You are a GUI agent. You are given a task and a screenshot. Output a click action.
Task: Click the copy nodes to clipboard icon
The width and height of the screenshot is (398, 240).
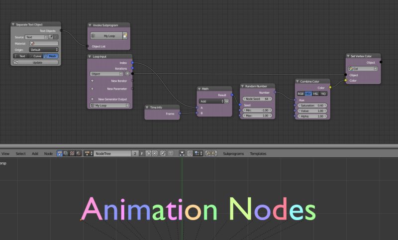tap(208, 153)
